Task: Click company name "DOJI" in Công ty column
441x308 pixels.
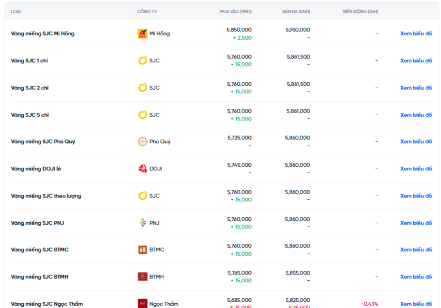Action: (x=156, y=169)
